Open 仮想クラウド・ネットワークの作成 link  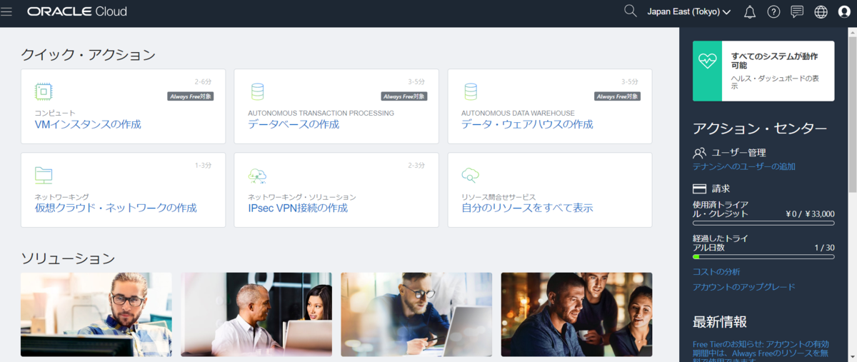(x=116, y=208)
